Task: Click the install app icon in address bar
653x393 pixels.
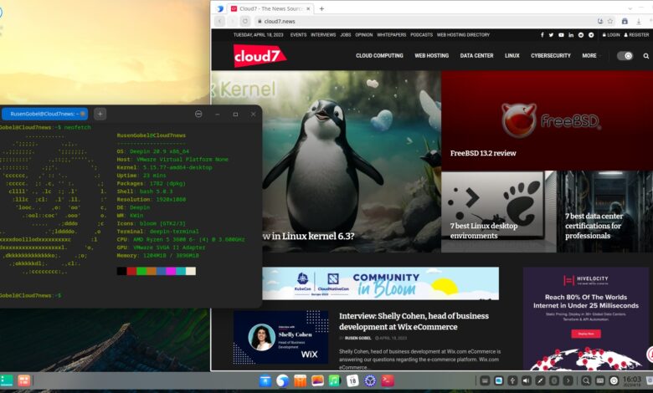Action: 600,21
